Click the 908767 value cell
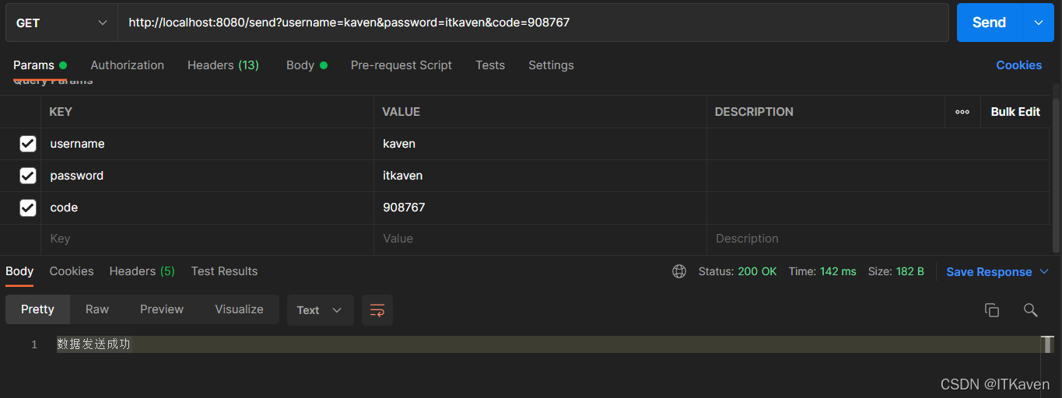The width and height of the screenshot is (1062, 398). click(x=540, y=208)
